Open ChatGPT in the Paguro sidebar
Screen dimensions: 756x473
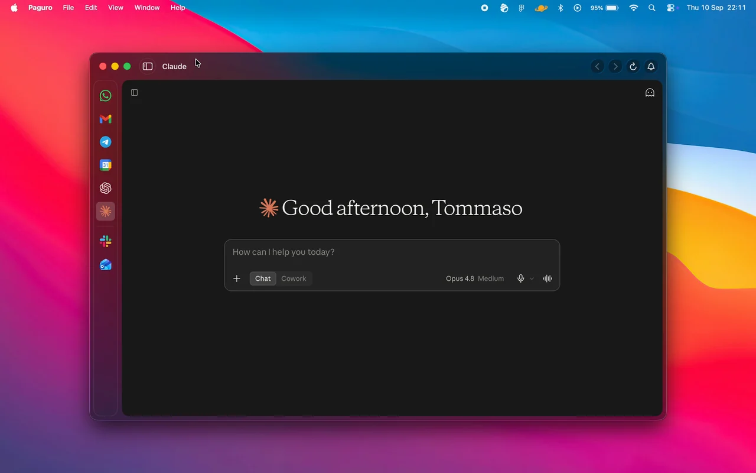tap(106, 188)
